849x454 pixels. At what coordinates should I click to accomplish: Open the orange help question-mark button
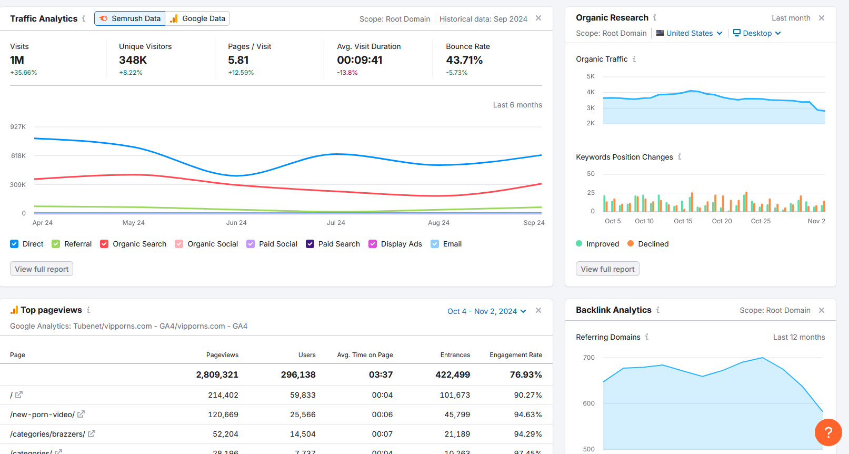[x=828, y=432]
